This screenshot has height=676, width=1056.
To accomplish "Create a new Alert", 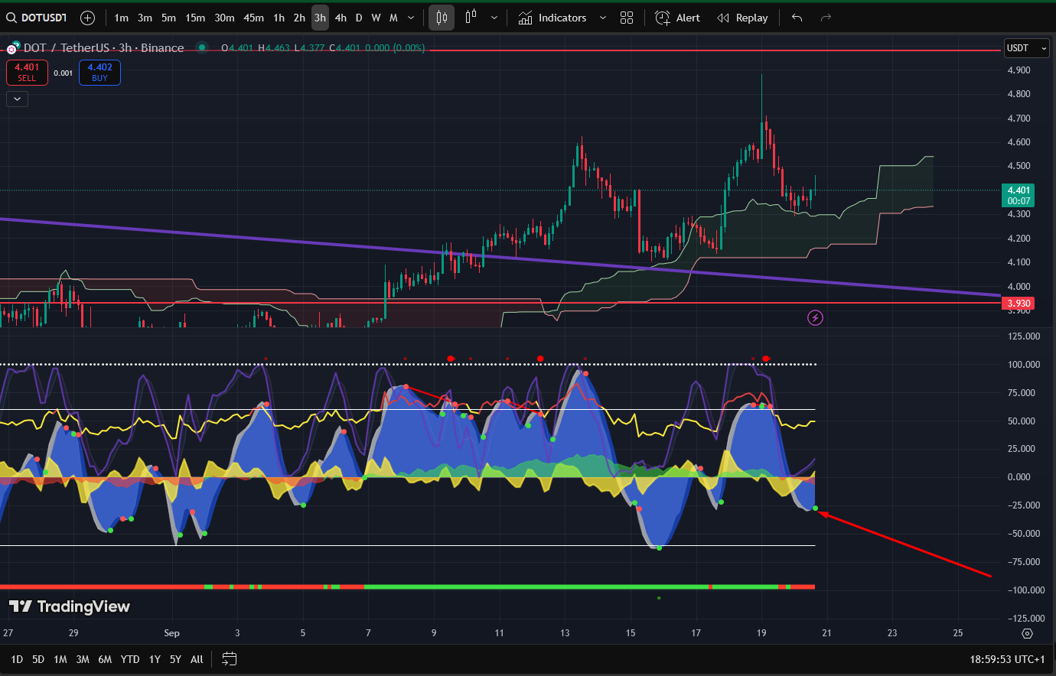I will point(677,18).
